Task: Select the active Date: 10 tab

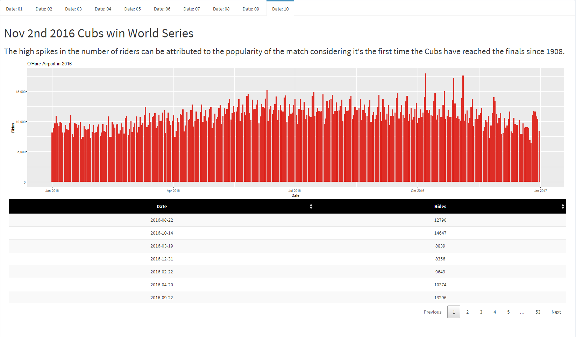Action: [280, 9]
